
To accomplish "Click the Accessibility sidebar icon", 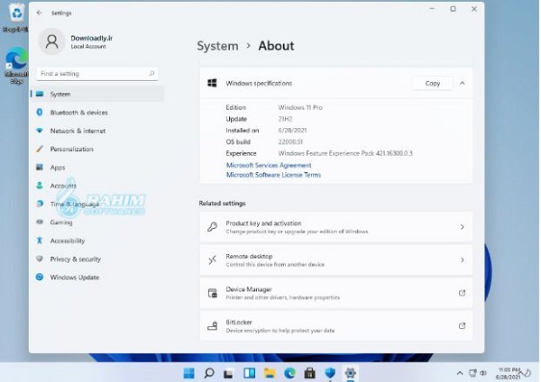I will 40,241.
